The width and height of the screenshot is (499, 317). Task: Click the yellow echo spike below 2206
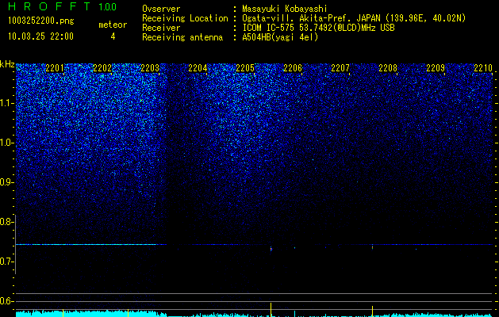click(x=271, y=310)
